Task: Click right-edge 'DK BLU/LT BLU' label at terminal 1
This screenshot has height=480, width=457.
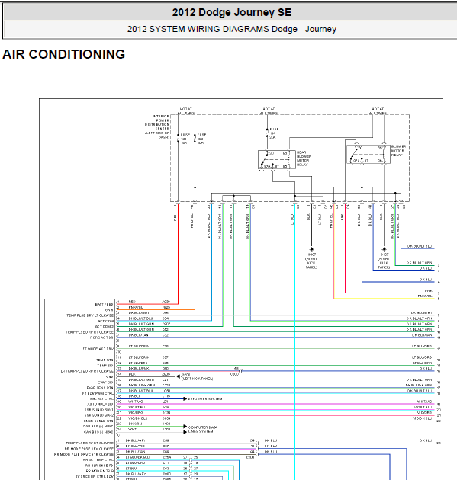Action: click(420, 246)
